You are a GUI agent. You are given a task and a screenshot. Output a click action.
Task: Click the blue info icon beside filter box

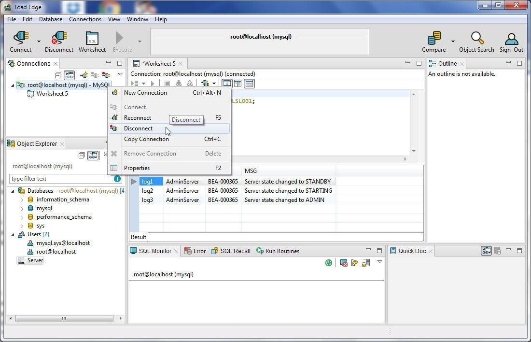(117, 179)
